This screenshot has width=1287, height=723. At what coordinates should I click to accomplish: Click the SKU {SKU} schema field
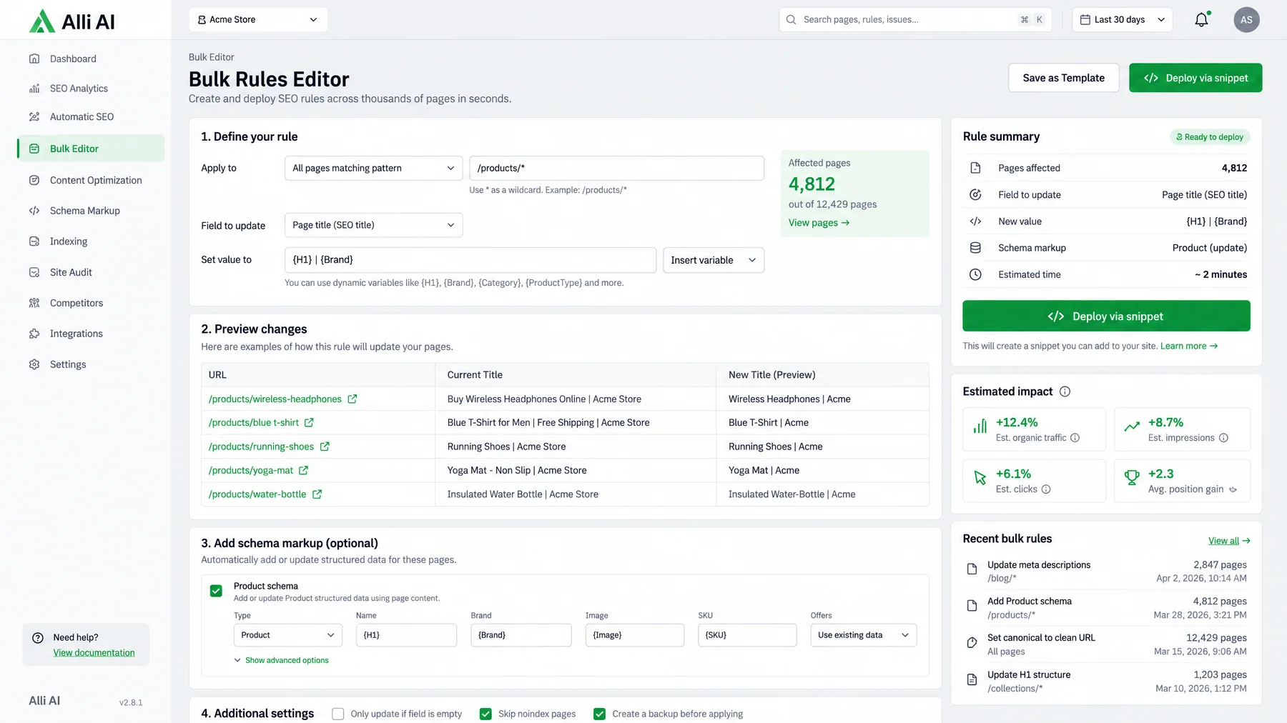[747, 635]
